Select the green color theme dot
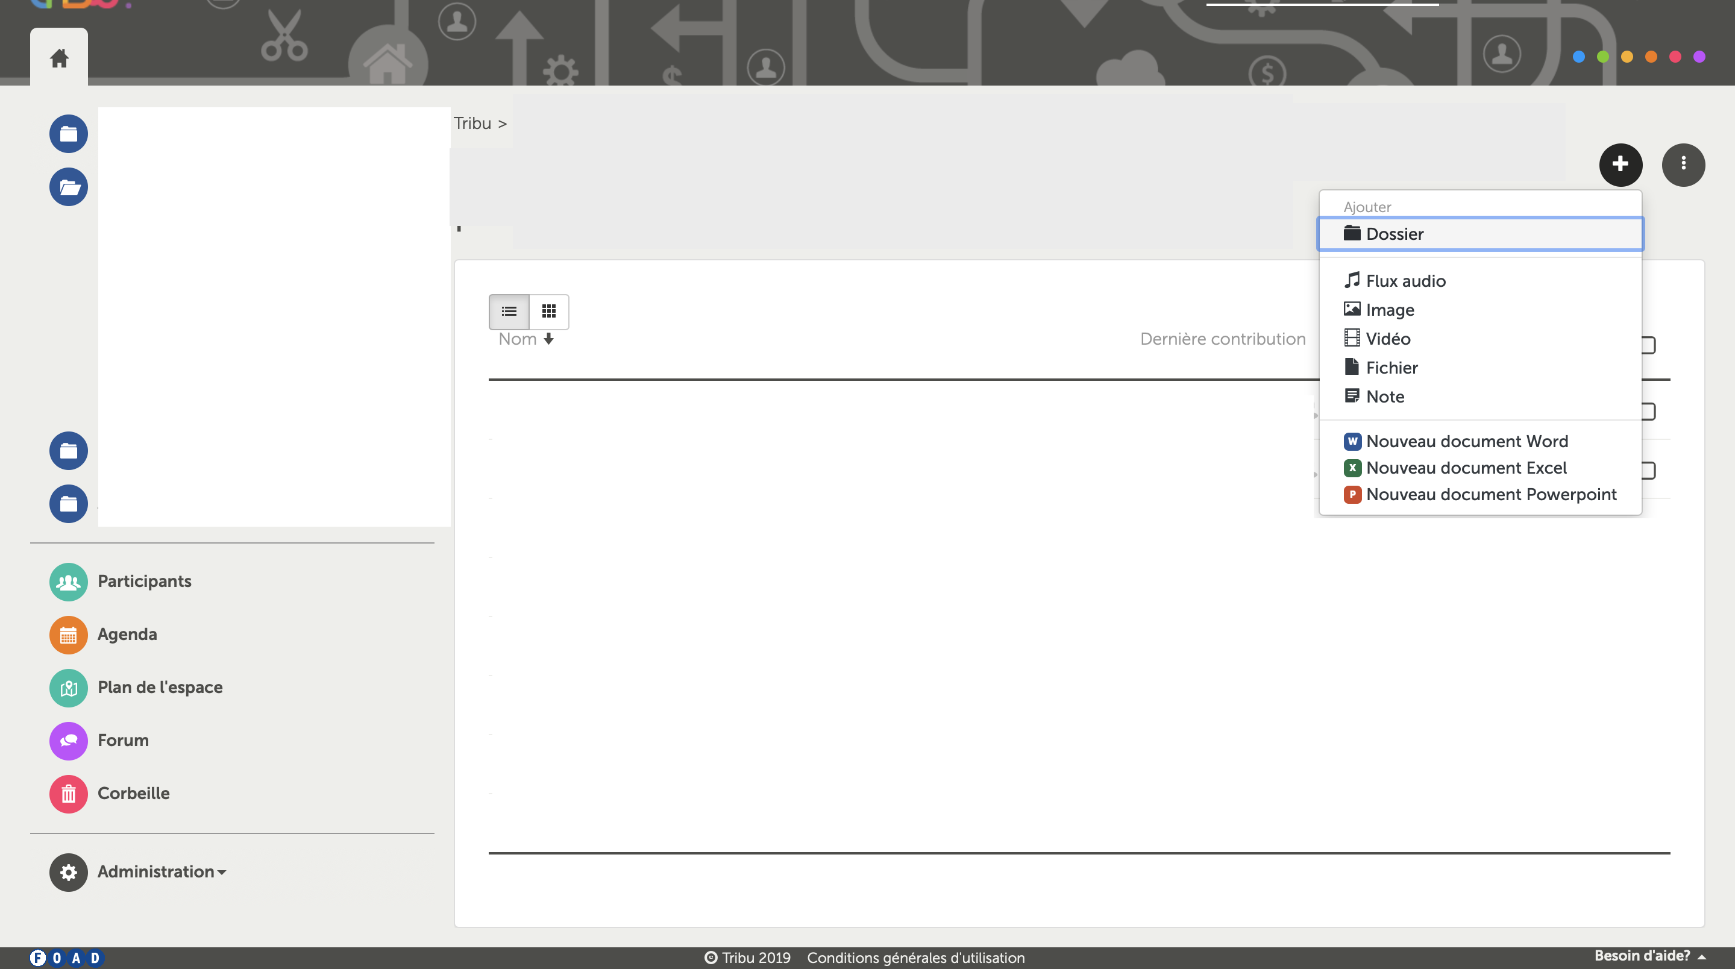The width and height of the screenshot is (1735, 969). click(1603, 57)
